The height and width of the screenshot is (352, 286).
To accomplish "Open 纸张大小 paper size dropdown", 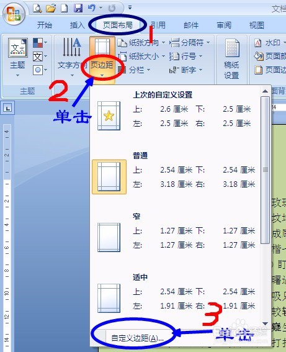I will coord(141,56).
